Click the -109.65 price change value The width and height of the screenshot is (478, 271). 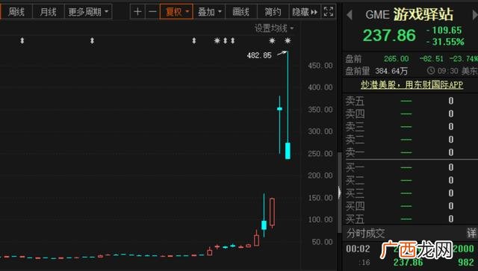(444, 30)
